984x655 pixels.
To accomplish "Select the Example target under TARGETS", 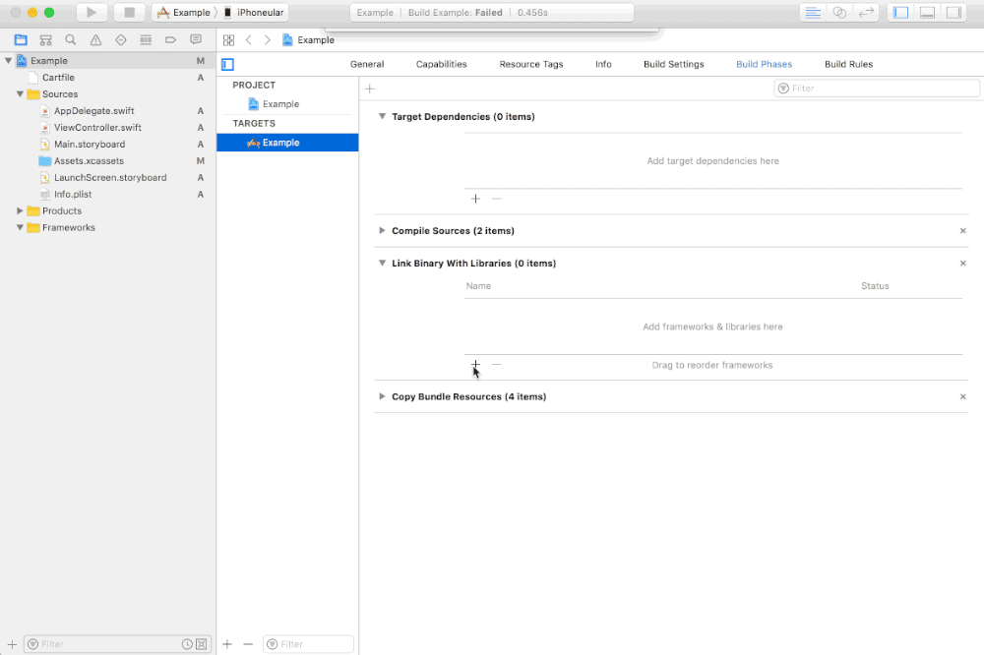I will (287, 143).
